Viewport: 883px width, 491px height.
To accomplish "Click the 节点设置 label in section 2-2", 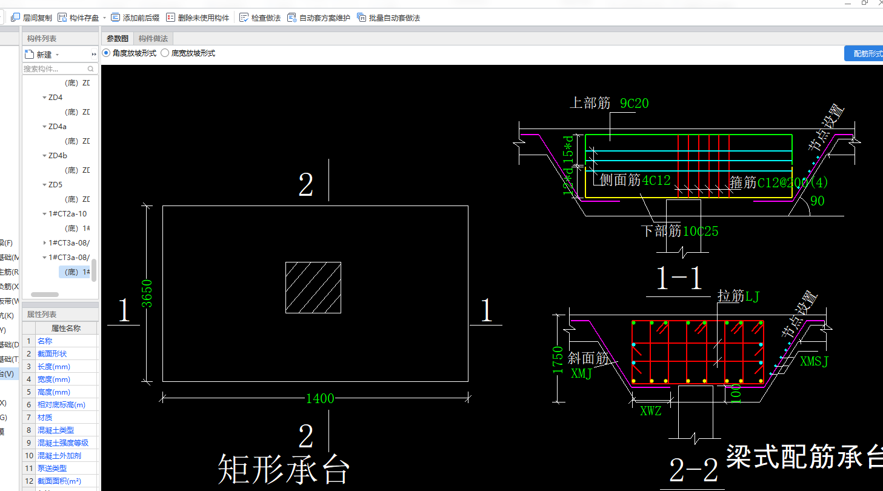I will (x=799, y=315).
